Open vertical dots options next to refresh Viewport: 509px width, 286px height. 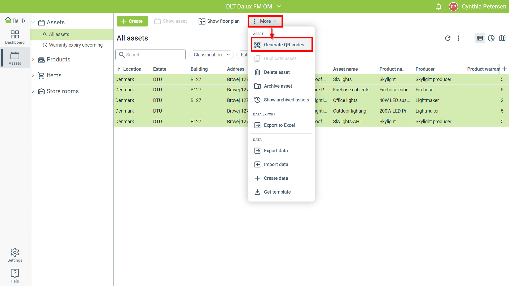(458, 38)
